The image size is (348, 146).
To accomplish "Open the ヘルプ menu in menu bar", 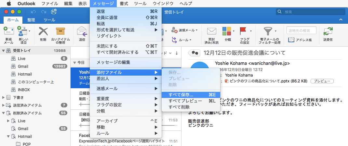I will point(185,4).
